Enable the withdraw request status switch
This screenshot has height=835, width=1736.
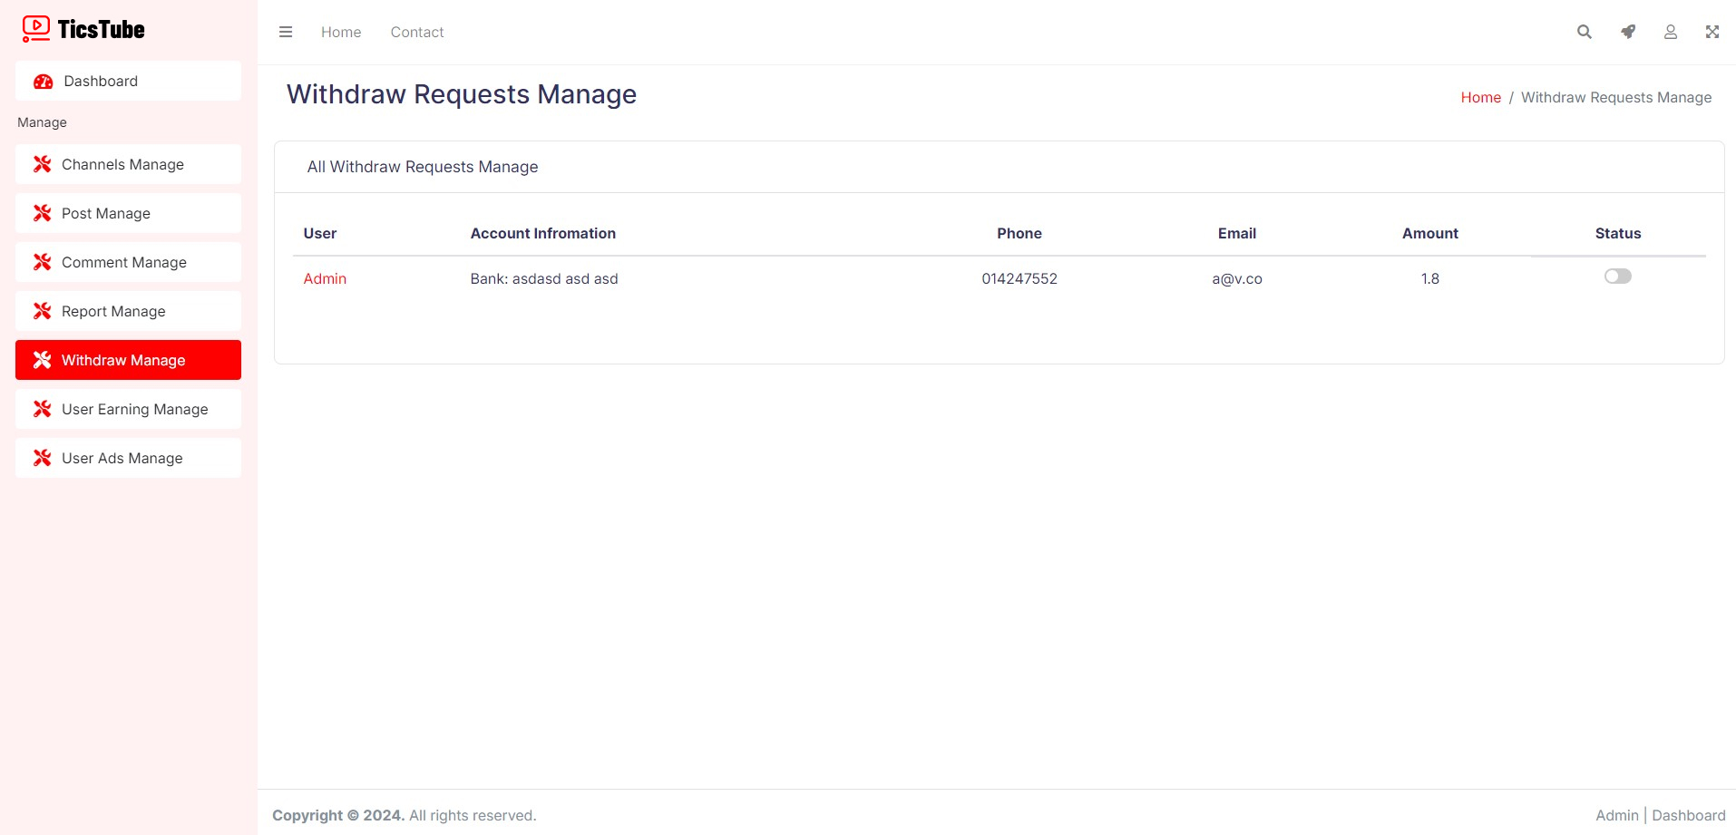(1617, 277)
